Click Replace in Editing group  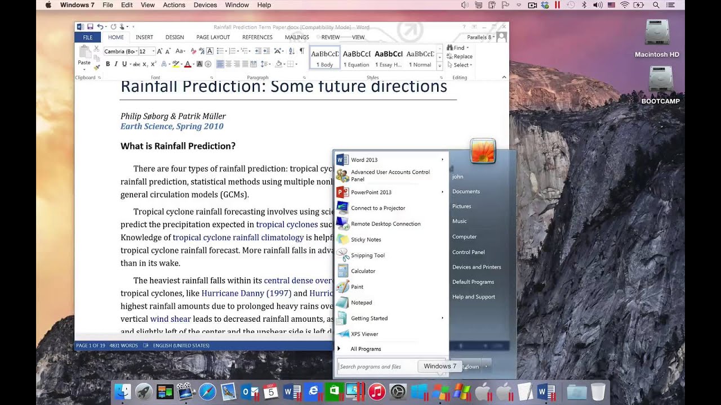[x=460, y=56]
